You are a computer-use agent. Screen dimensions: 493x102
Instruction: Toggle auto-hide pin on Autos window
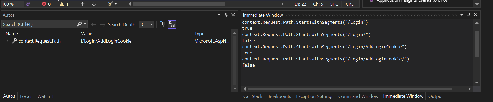pos(226,15)
